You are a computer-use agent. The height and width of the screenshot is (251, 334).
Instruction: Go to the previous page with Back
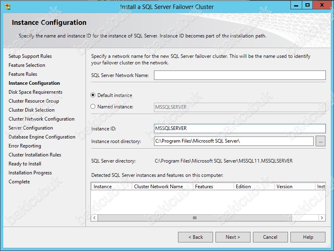click(196, 237)
